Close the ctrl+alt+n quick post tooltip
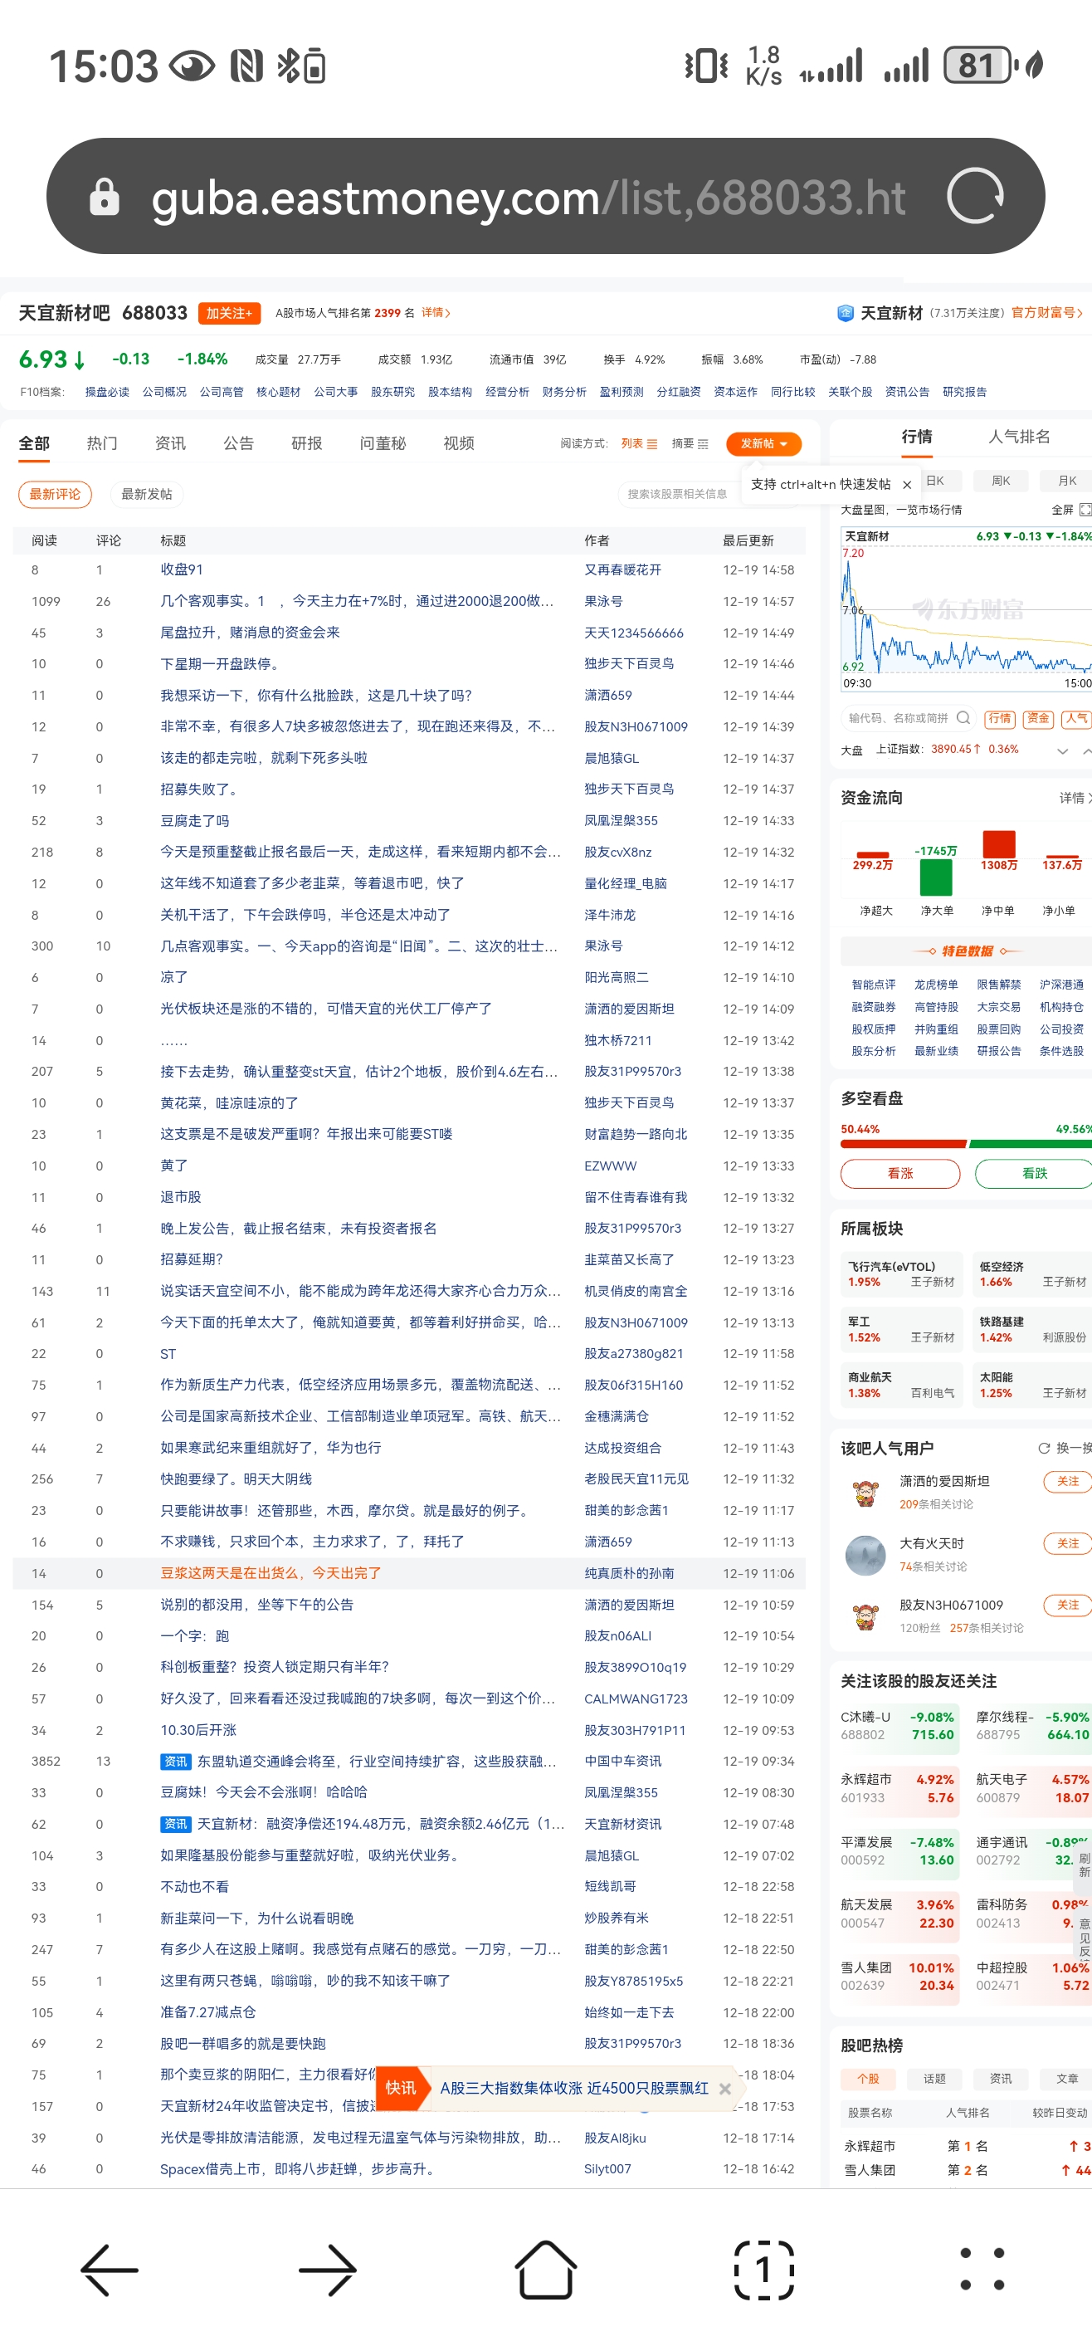This screenshot has height=2351, width=1092. tap(907, 486)
